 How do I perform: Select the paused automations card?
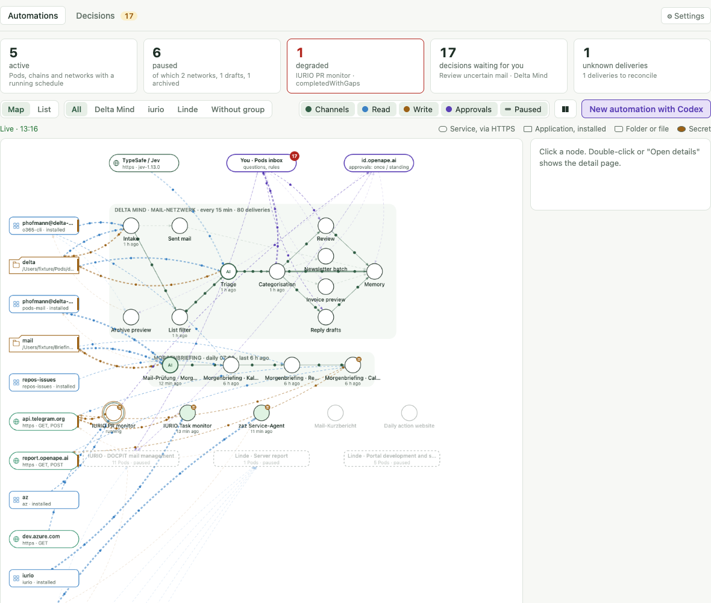(x=211, y=66)
